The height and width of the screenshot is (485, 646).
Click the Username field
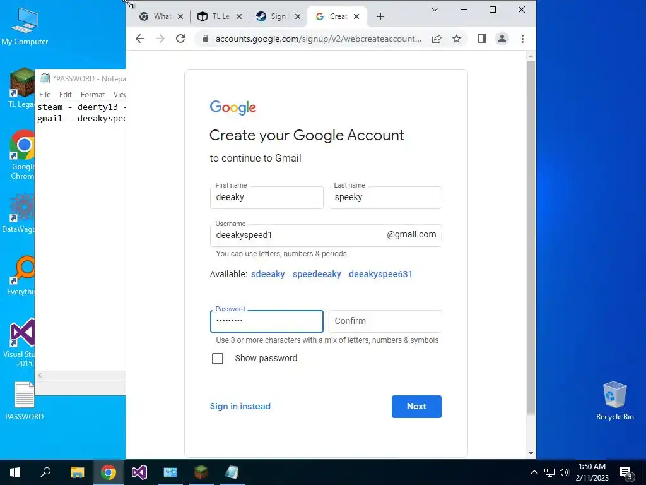tap(326, 236)
